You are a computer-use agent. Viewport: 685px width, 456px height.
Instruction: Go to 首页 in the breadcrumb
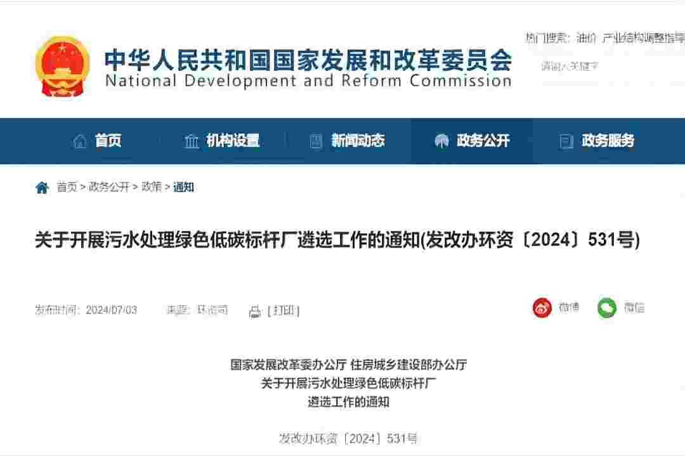pyautogui.click(x=67, y=187)
